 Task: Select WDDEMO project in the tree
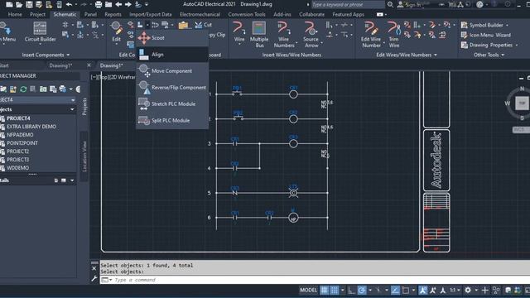coord(18,167)
